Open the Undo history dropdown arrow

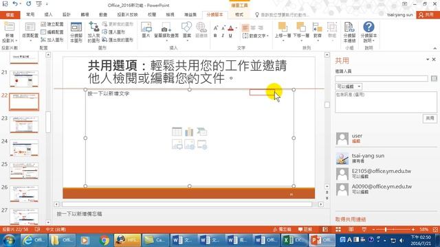coord(20,4)
